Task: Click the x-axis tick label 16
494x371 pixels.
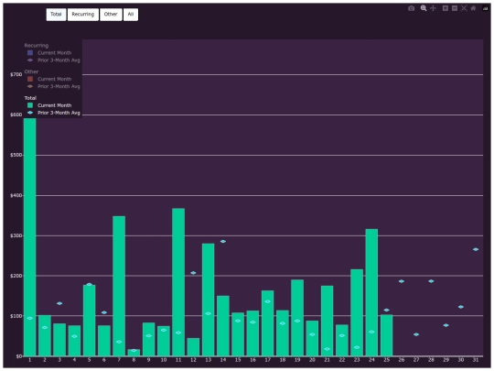Action: [x=252, y=360]
